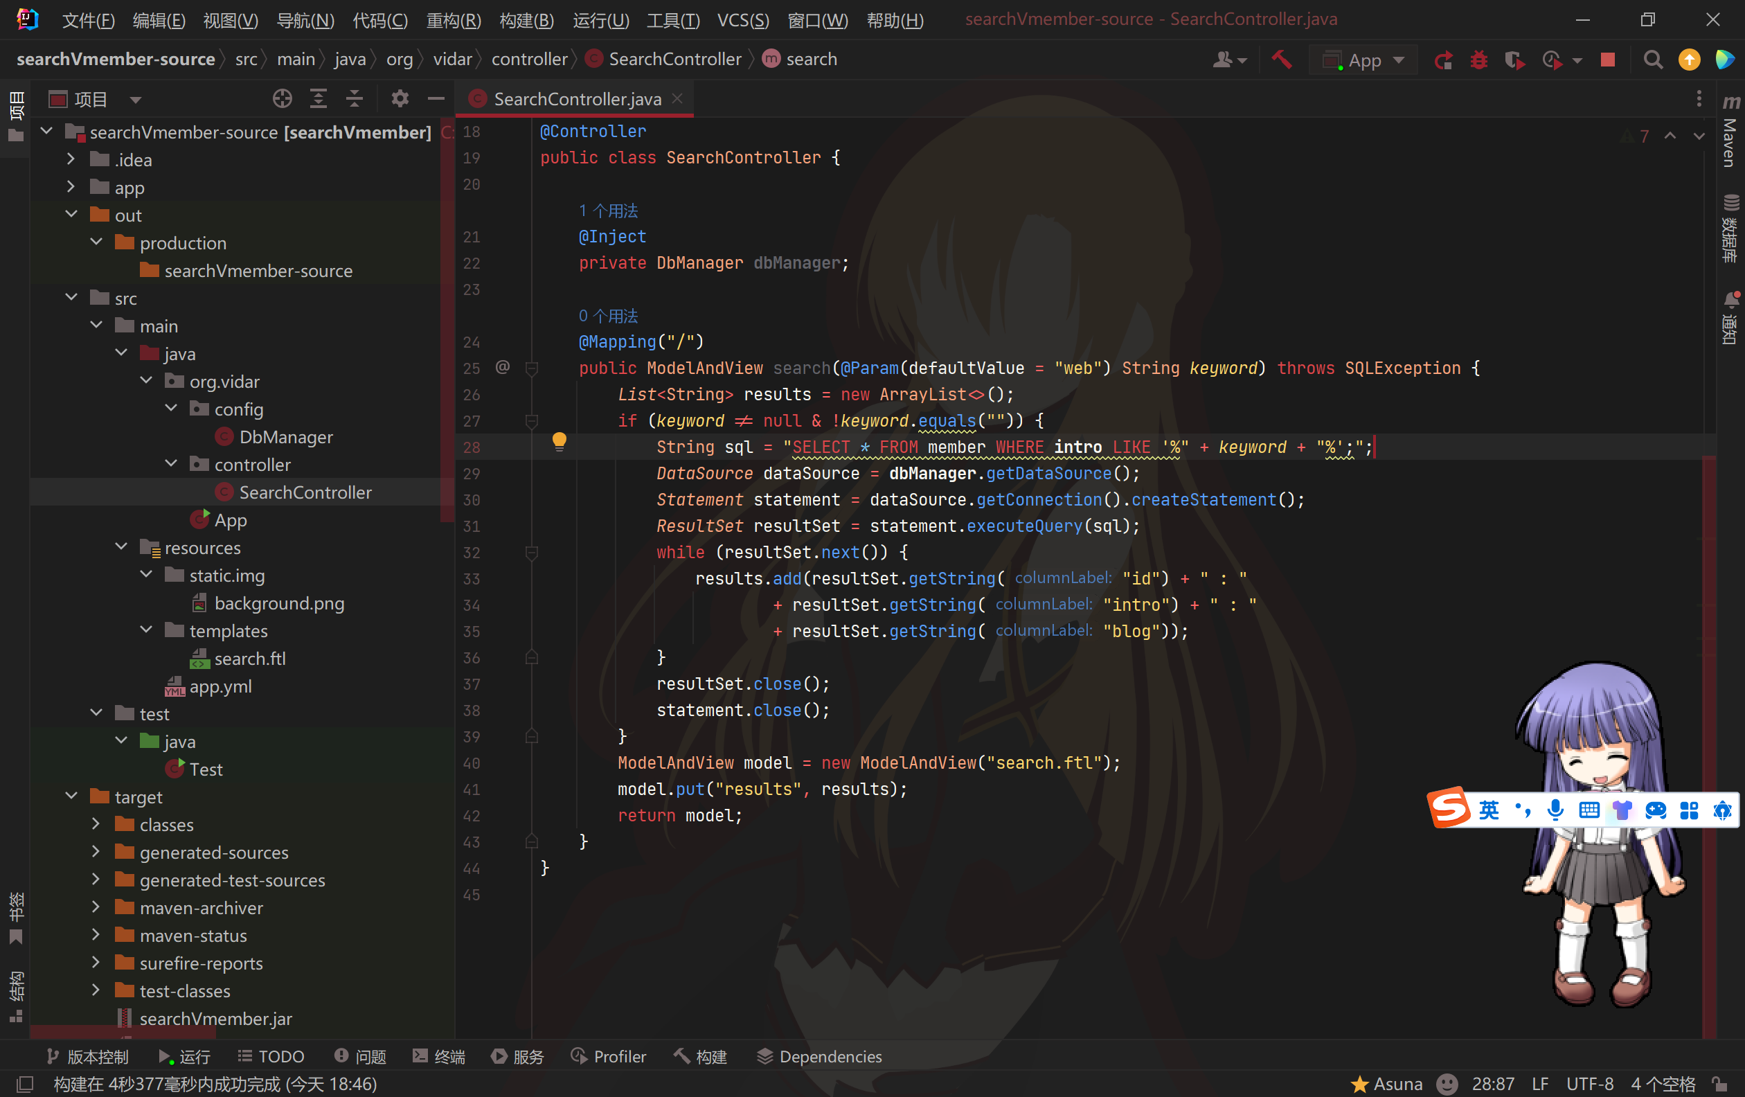Open the 重构(R) refactor menu
The height and width of the screenshot is (1097, 1745).
coord(454,20)
